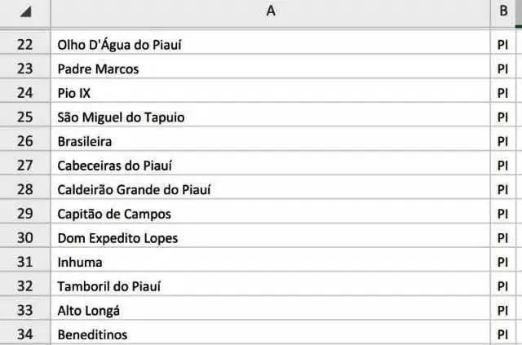Select the Capitão de Campos cell
Screen dimensions: 522x345
point(270,213)
